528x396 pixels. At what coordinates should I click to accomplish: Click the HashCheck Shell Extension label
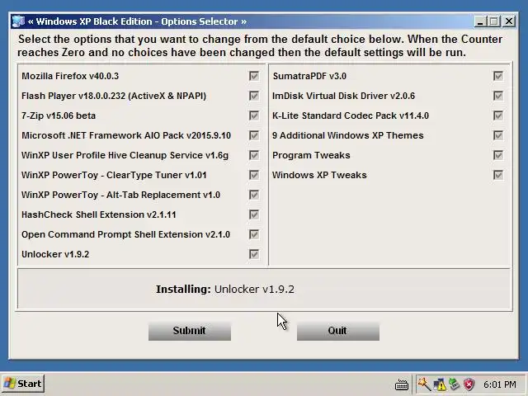pyautogui.click(x=99, y=214)
